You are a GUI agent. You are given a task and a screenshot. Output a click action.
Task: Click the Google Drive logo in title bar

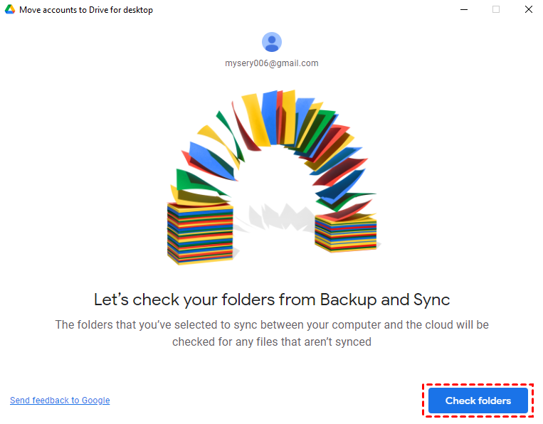coord(11,10)
